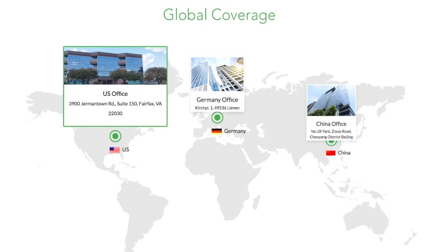Select the US Office title text
The width and height of the screenshot is (447, 252).
pyautogui.click(x=115, y=93)
